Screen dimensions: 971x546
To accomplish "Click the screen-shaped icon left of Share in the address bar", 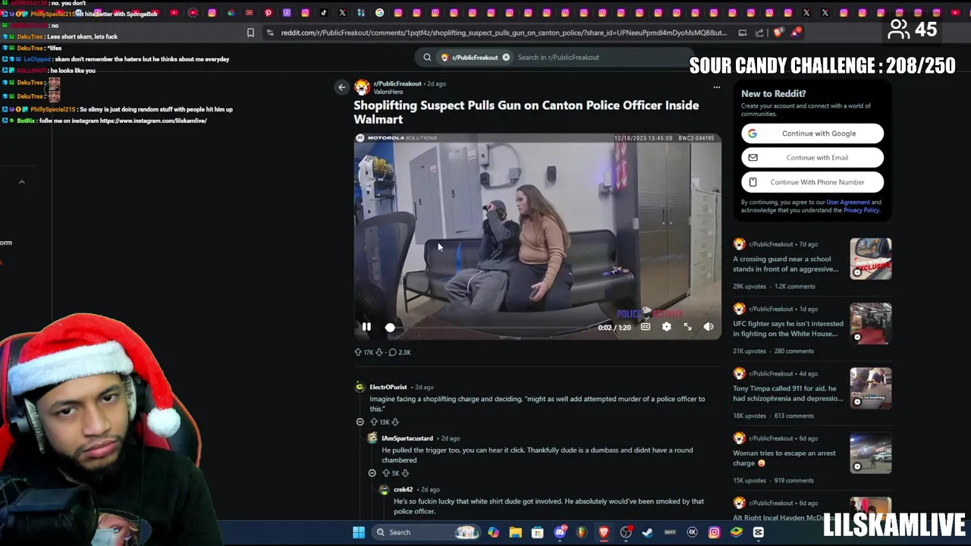I will click(x=743, y=33).
